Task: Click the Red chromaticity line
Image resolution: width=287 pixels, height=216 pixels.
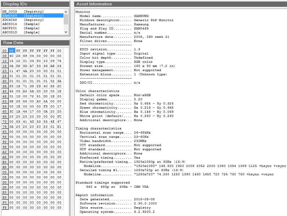Action: click(x=127, y=104)
